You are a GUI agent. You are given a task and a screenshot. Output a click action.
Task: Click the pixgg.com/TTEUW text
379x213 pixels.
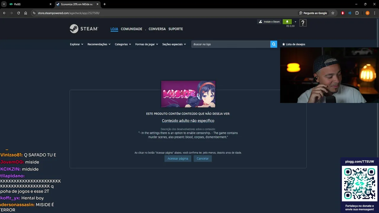click(359, 162)
